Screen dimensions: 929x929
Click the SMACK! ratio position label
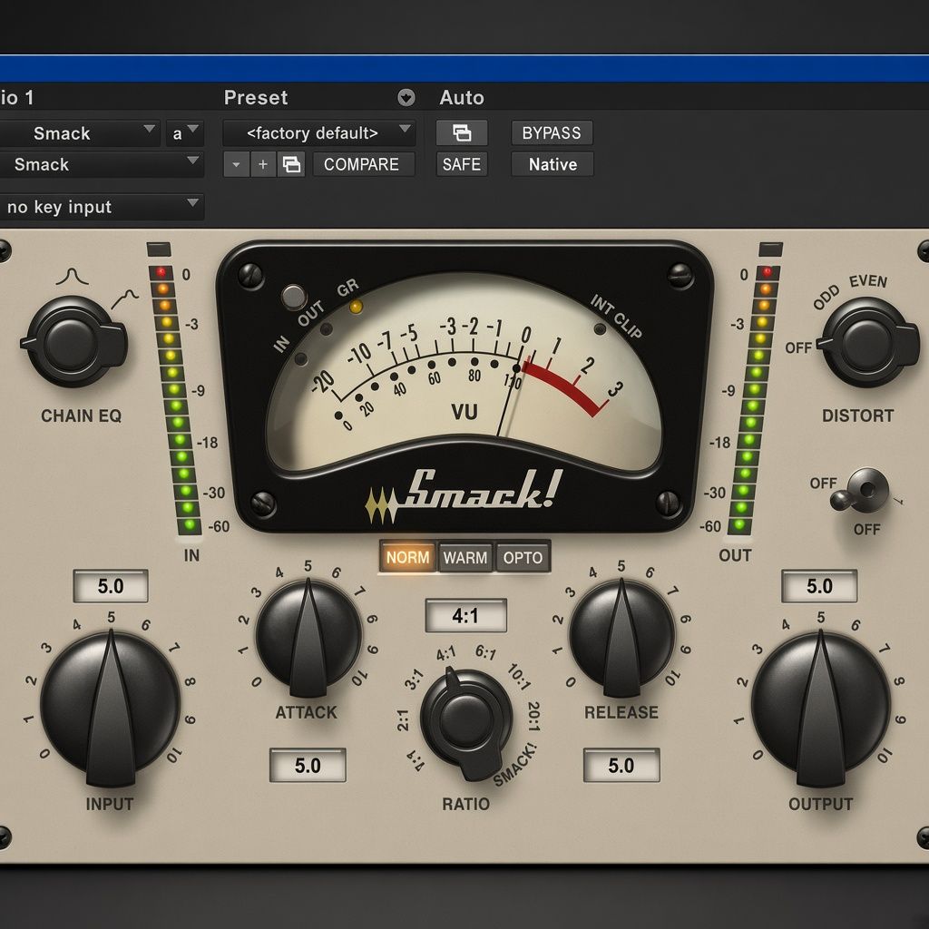click(515, 764)
